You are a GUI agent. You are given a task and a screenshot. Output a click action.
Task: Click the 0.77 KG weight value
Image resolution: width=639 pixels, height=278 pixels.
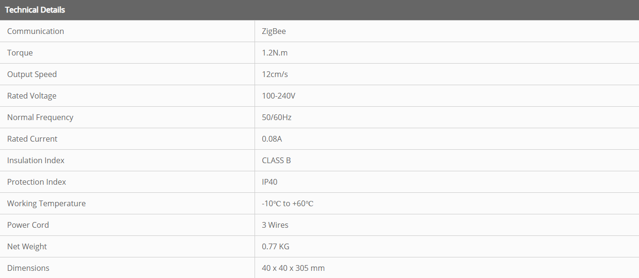276,246
